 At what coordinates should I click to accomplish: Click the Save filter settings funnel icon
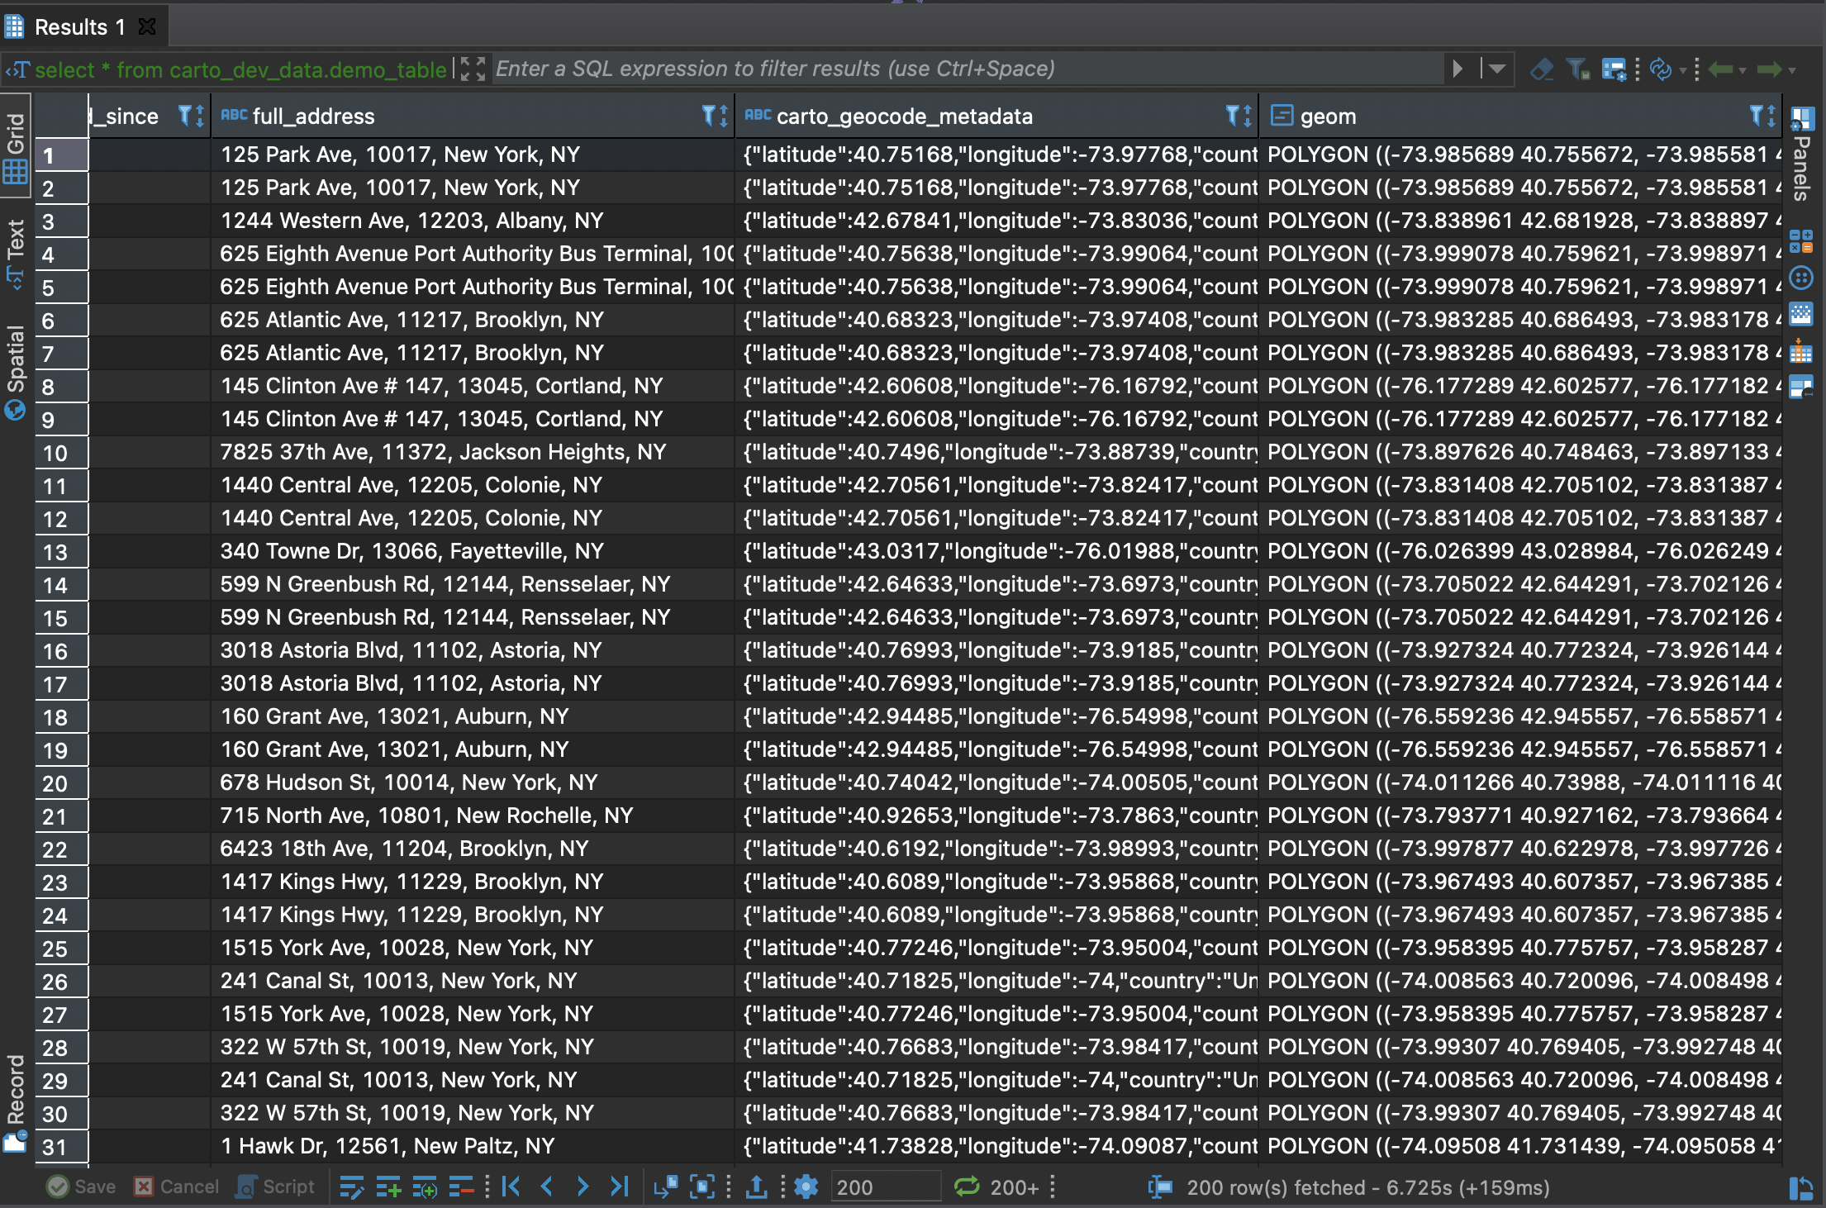[x=1578, y=69]
